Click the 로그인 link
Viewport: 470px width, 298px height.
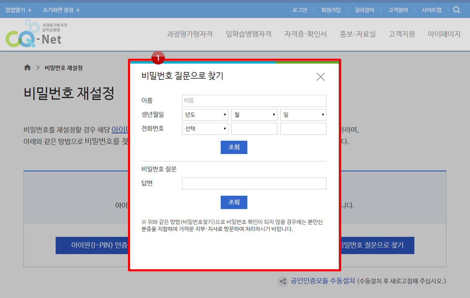pos(300,10)
